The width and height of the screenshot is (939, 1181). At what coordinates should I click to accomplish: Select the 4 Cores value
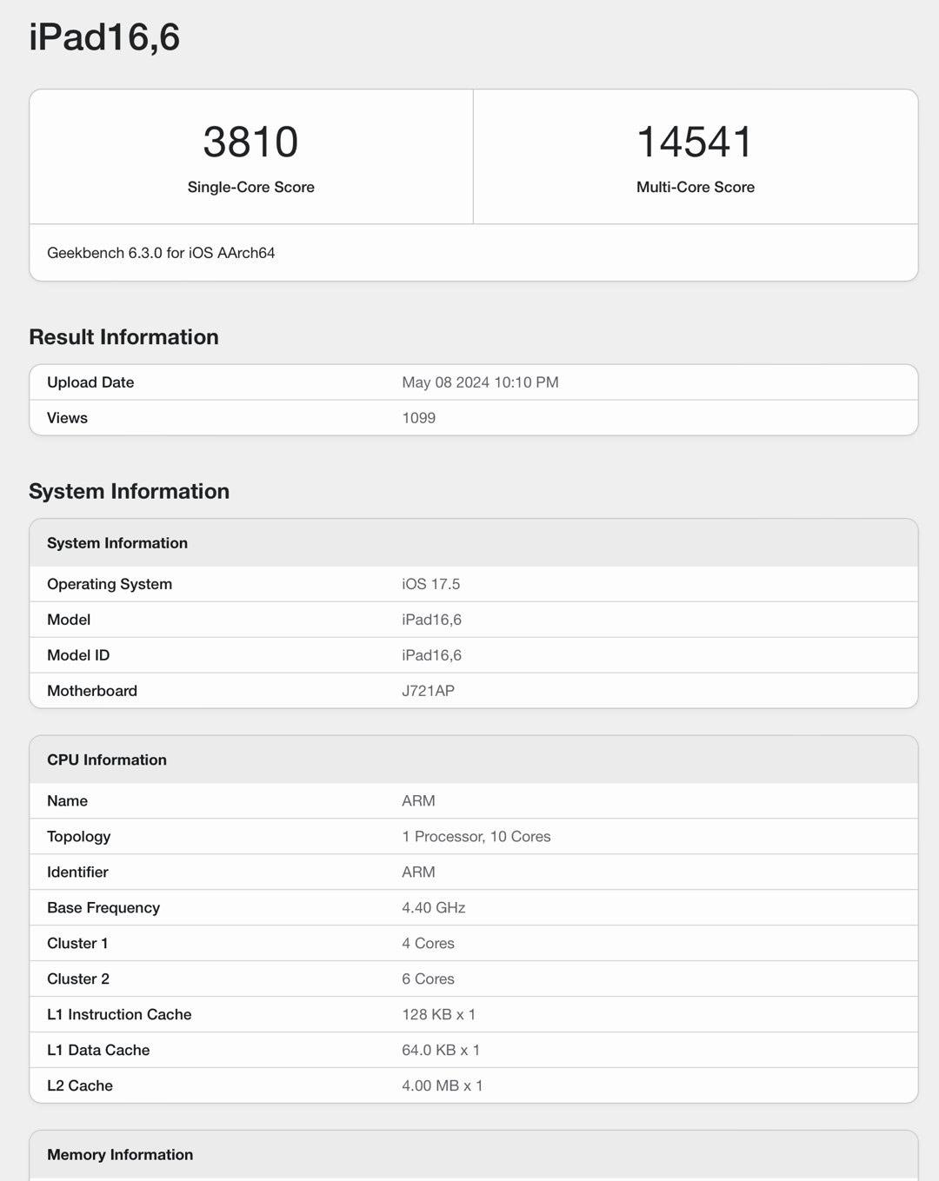click(428, 944)
